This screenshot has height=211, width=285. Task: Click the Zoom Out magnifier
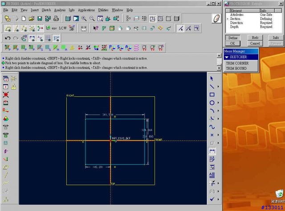coord(92,18)
